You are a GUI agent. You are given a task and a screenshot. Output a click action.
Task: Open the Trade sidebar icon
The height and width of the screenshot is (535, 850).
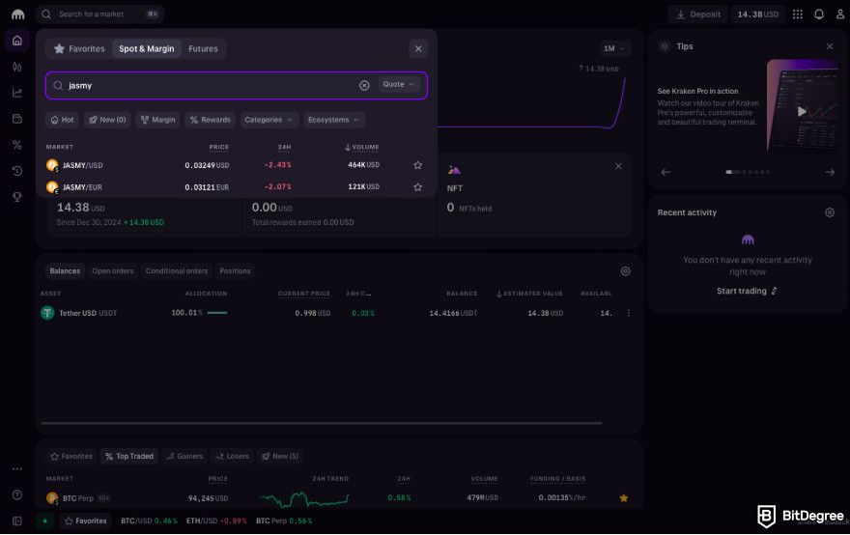tap(17, 68)
